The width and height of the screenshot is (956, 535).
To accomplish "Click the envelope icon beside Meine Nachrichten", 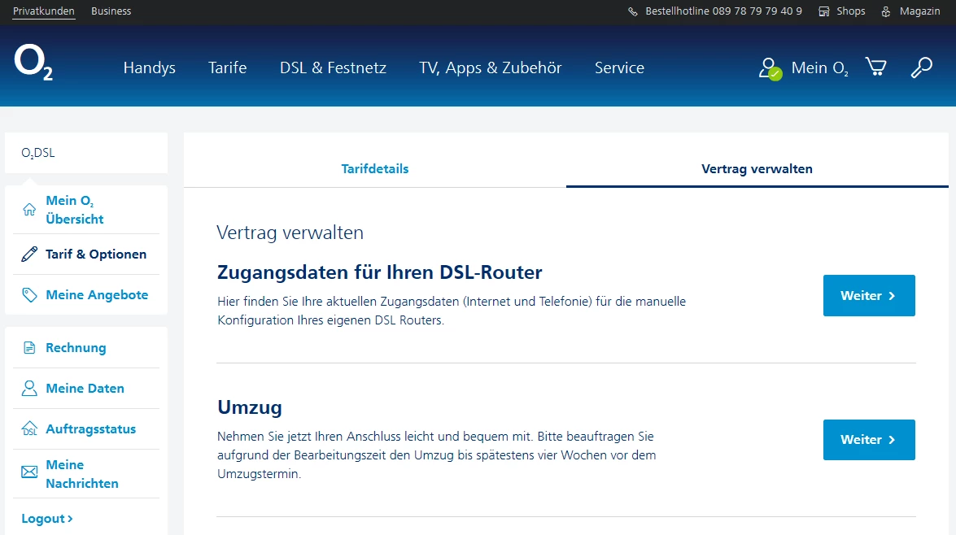I will pos(29,472).
